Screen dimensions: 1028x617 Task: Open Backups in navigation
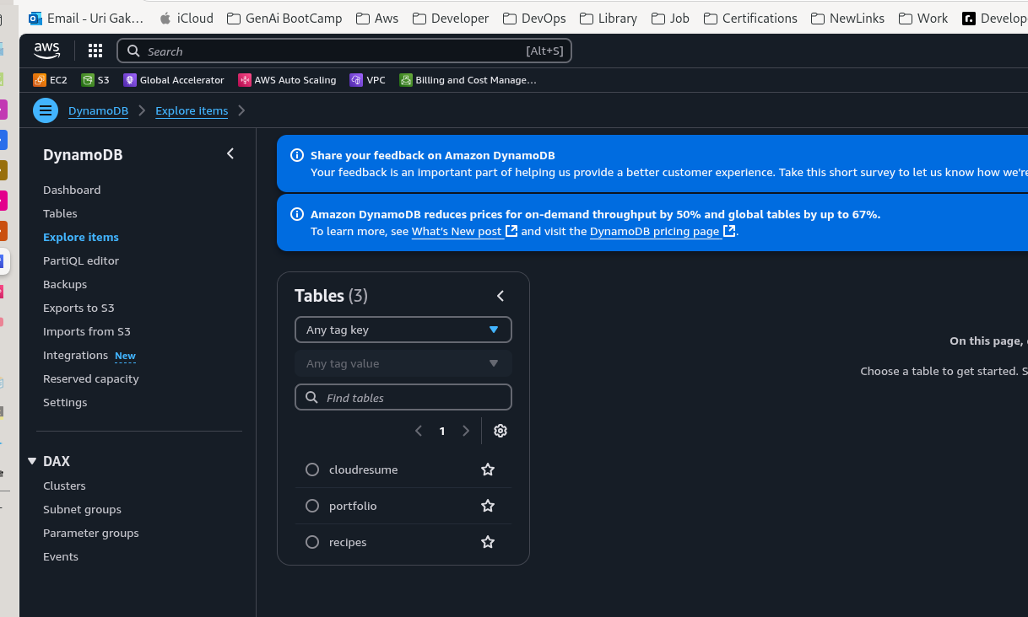pyautogui.click(x=65, y=284)
